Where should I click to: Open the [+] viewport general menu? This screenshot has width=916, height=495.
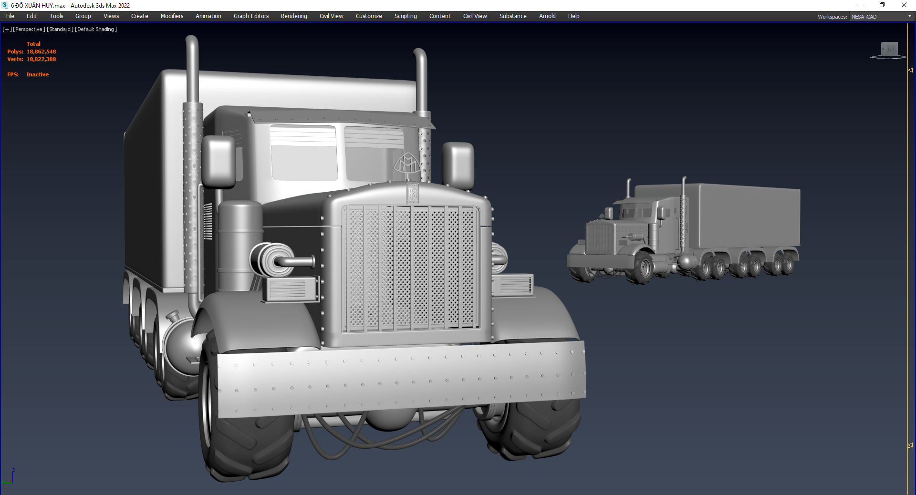tap(7, 29)
